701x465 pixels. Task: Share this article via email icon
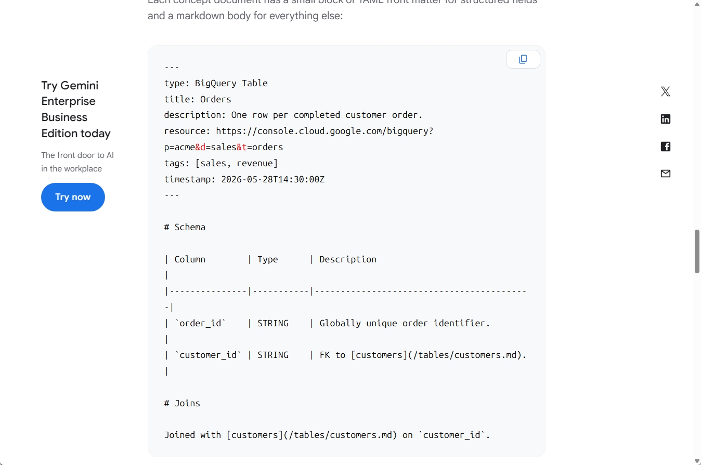coord(665,174)
